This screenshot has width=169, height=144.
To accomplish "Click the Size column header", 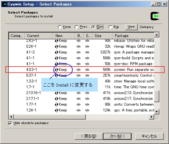I will click(103, 36).
